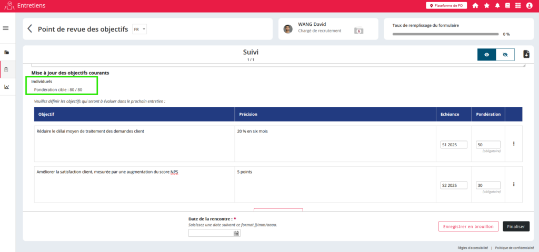Open the folder icon in left sidebar

pos(7,53)
